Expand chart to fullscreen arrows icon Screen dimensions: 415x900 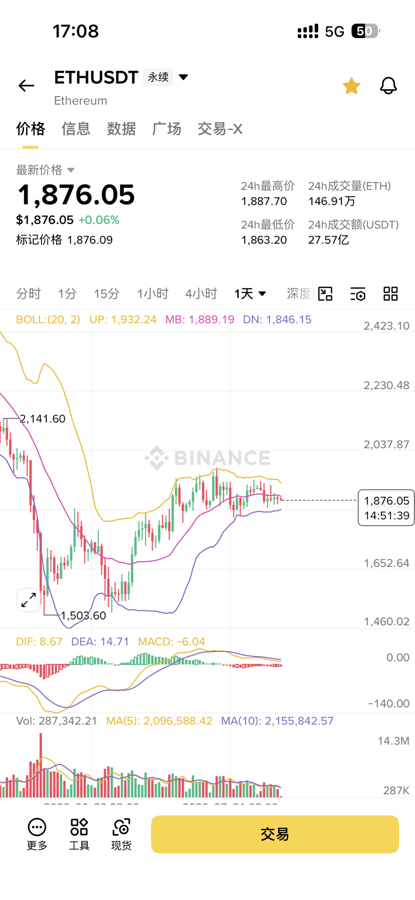[x=29, y=599]
